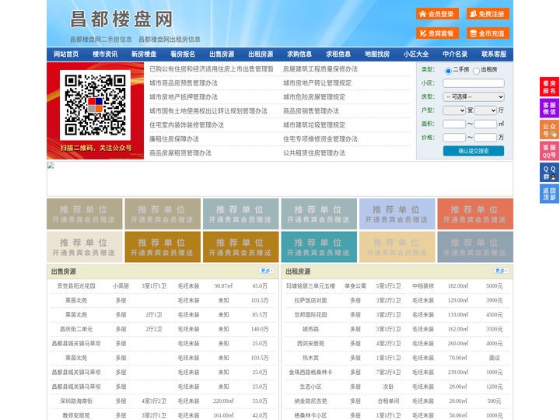Open 联系客服 in the navigation bar

494,54
